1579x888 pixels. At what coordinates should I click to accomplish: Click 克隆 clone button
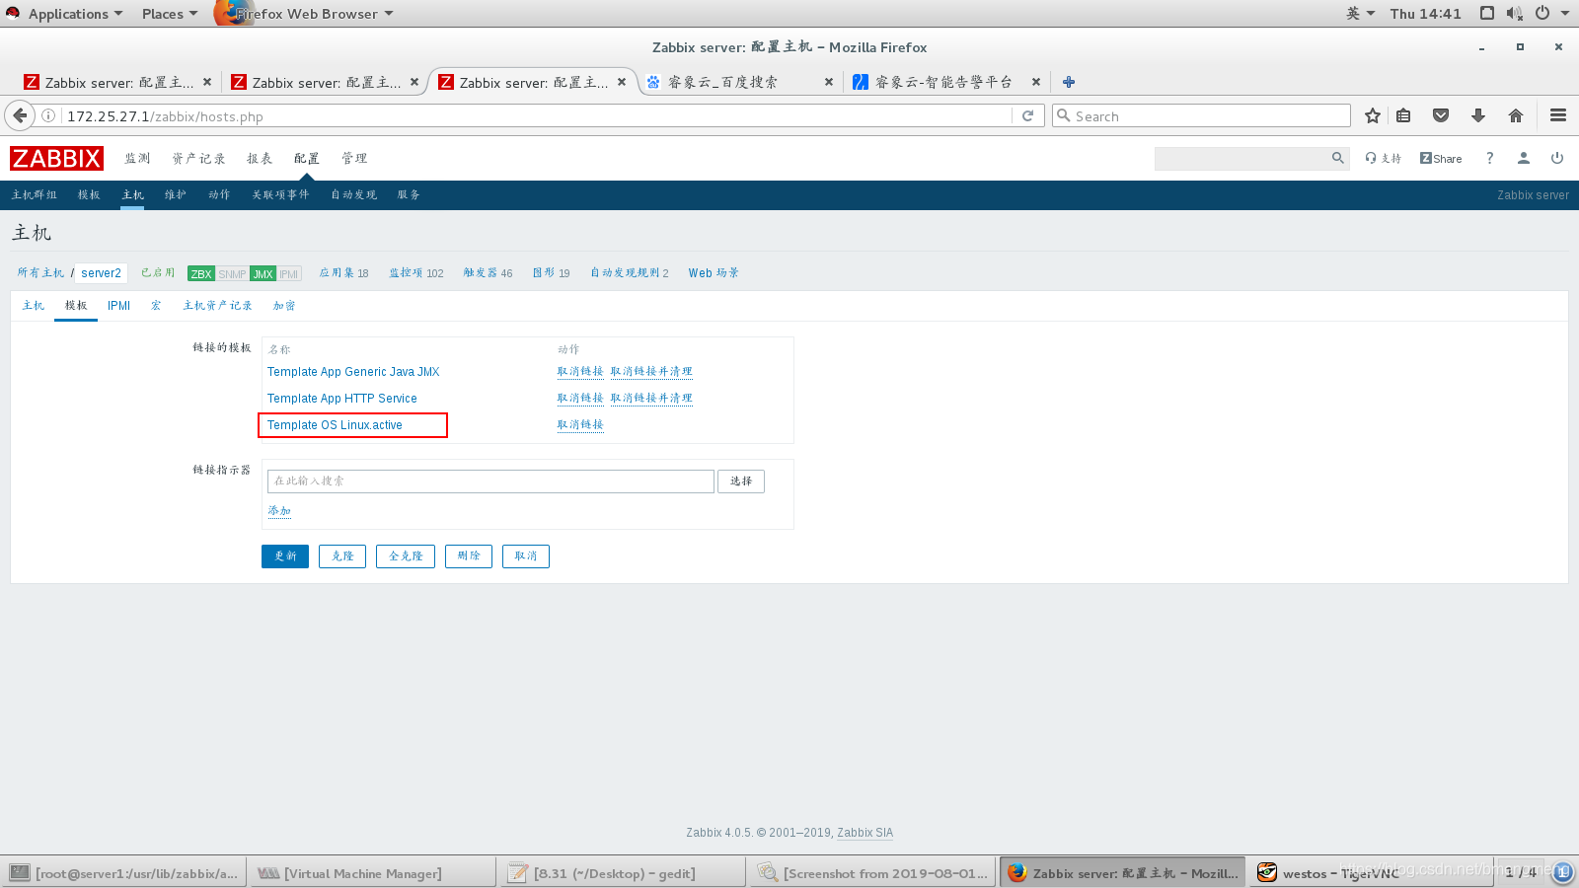pyautogui.click(x=342, y=556)
